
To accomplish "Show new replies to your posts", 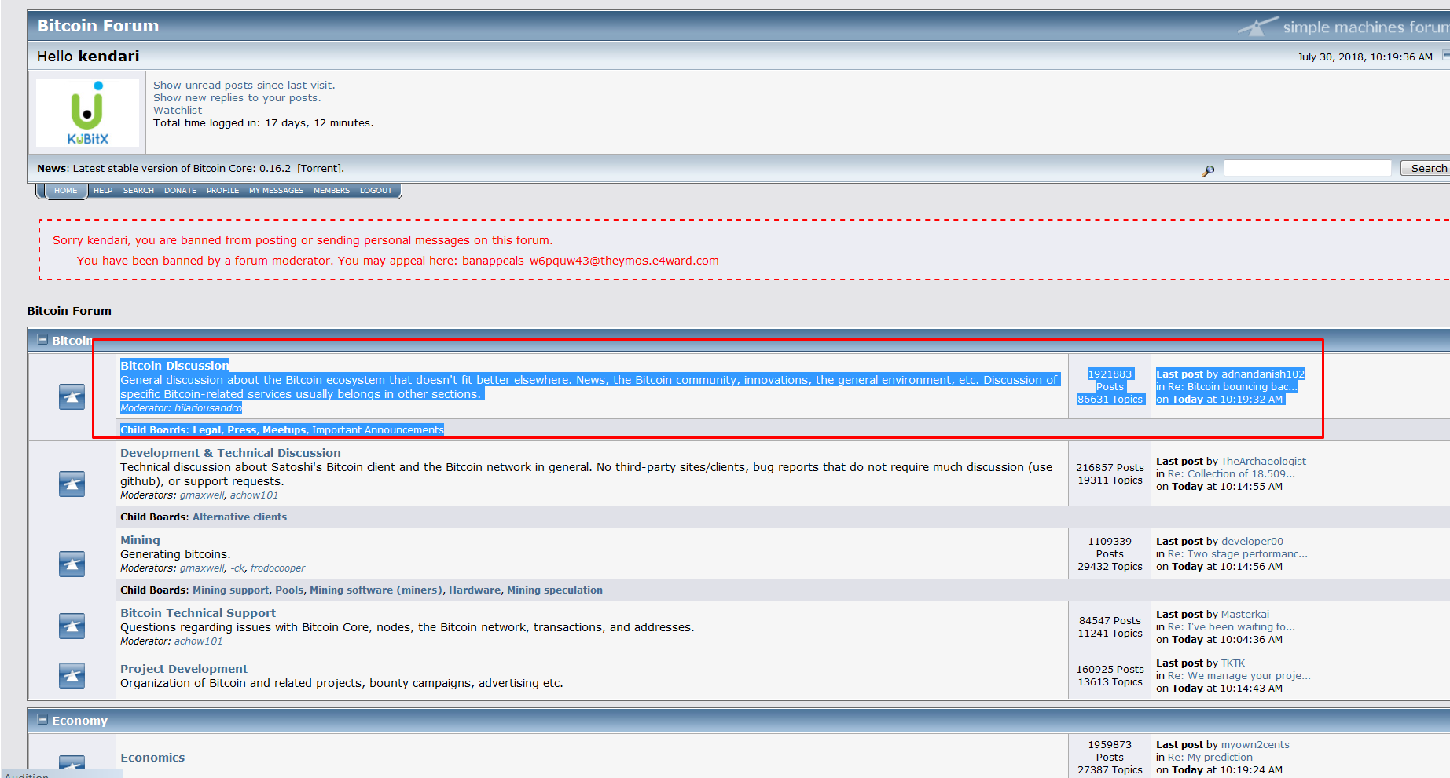I will click(237, 97).
